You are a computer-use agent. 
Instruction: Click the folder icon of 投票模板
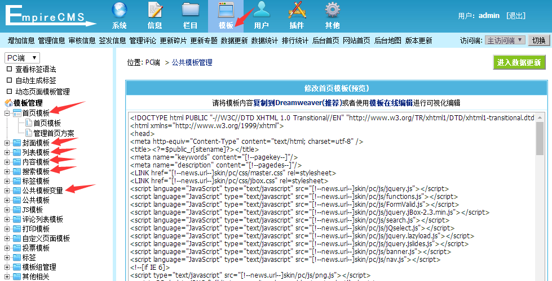[16, 248]
